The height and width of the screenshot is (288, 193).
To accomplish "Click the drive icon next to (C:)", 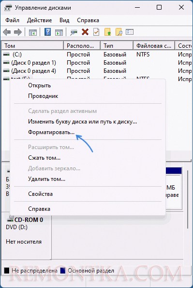I will pyautogui.click(x=6, y=55).
